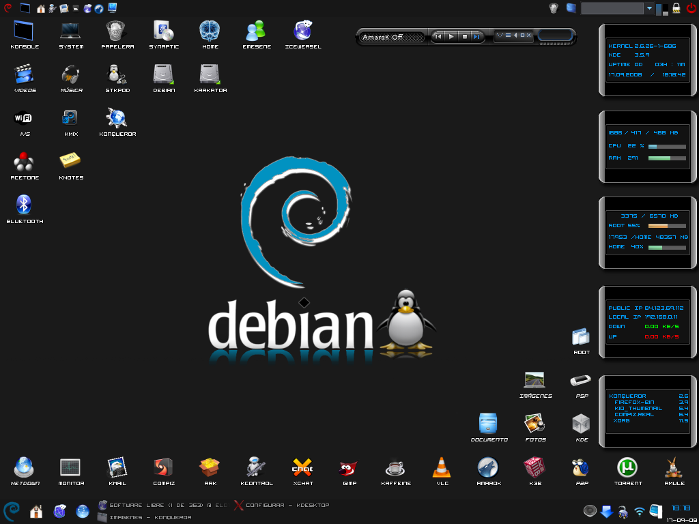699x524 pixels.
Task: Open terminal icon in top panel
Action: tap(25, 8)
